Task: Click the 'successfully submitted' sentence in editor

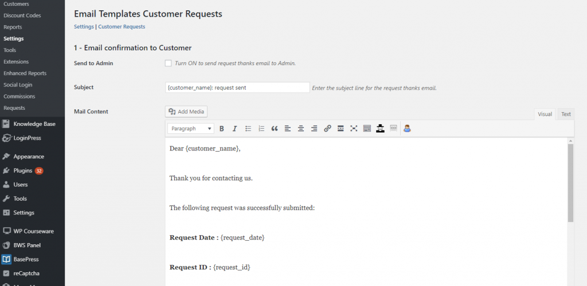Action: 242,208
